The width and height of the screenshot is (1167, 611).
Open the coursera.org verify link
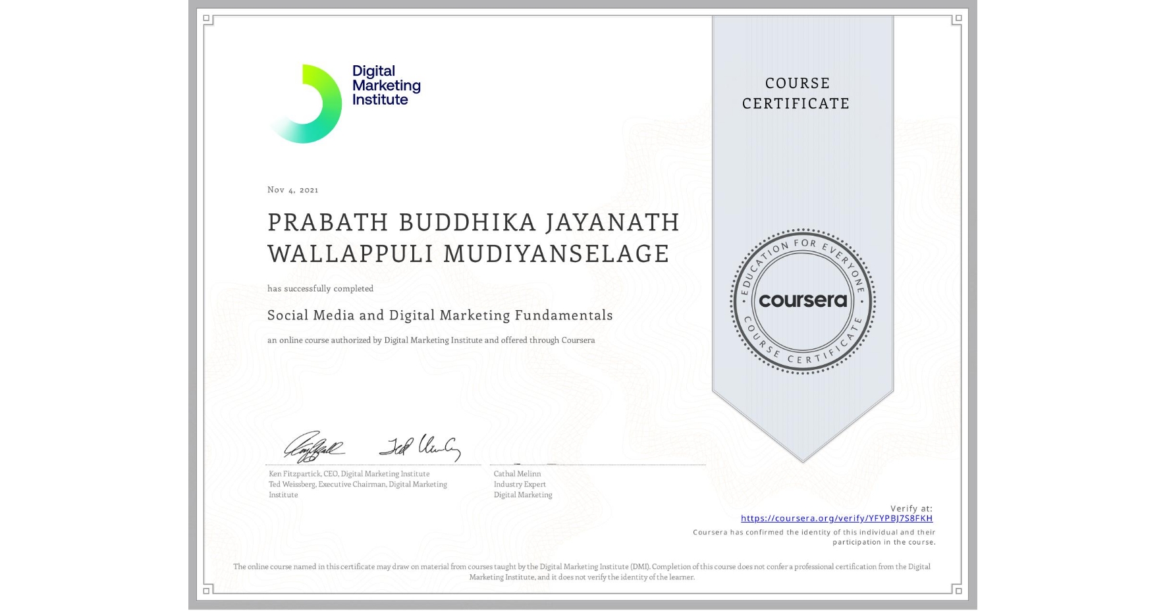tap(836, 518)
